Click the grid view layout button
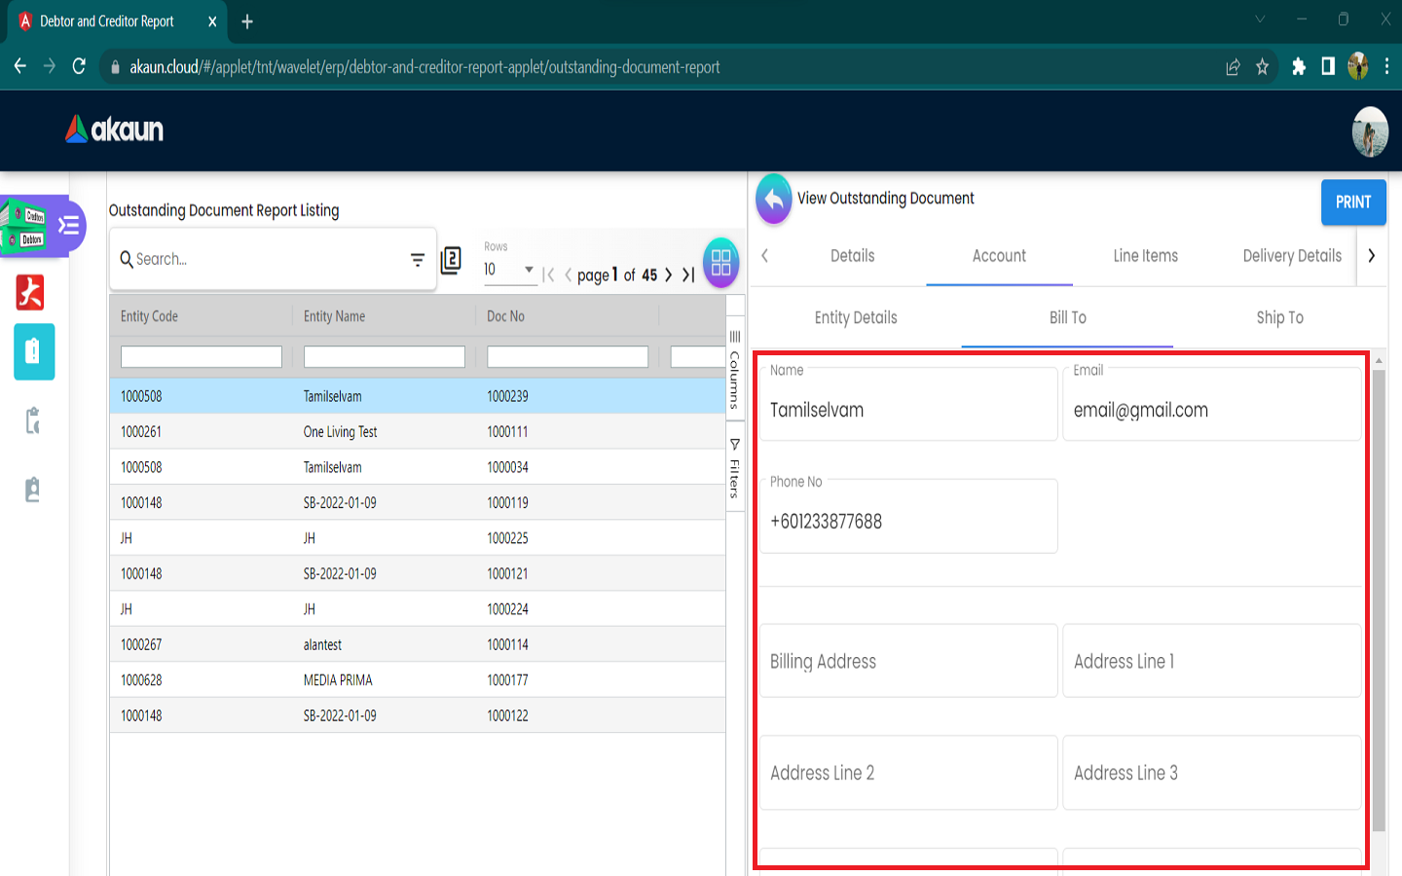The image size is (1402, 876). (x=720, y=263)
